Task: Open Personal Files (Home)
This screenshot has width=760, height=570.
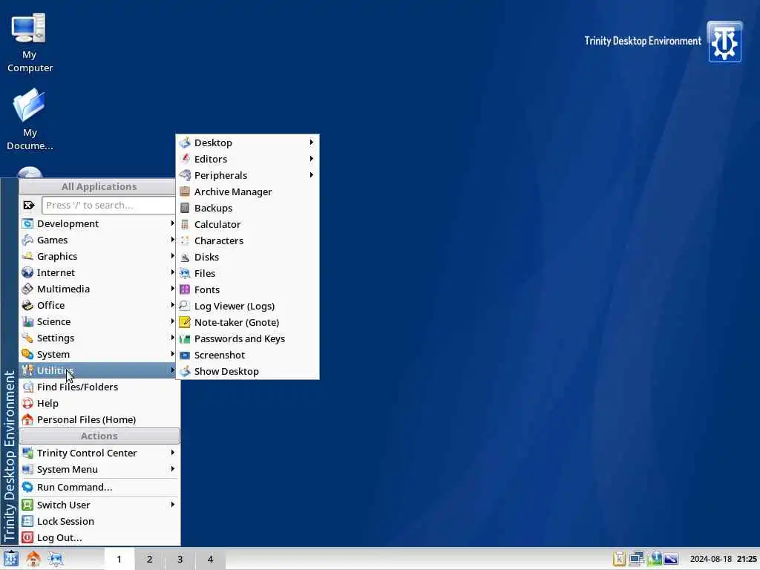Action: [x=99, y=420]
